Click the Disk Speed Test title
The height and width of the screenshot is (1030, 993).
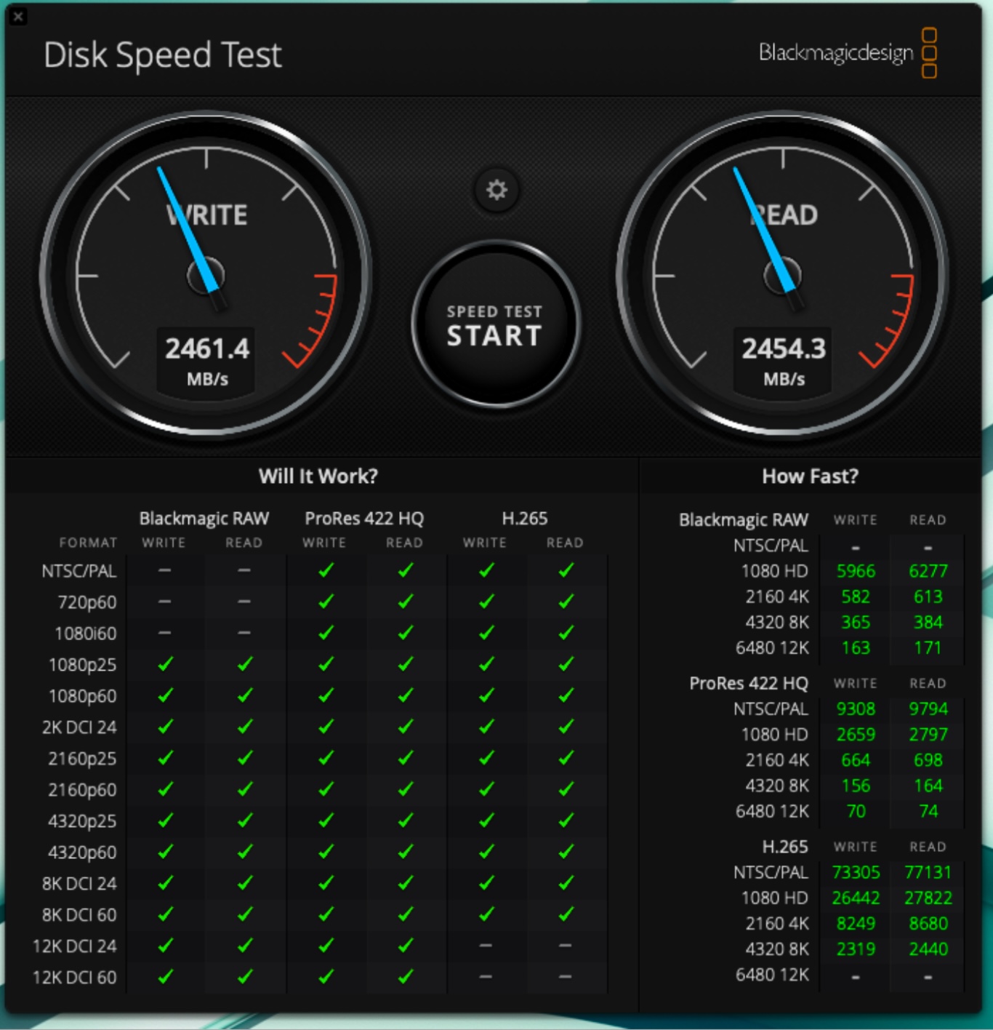tap(163, 55)
